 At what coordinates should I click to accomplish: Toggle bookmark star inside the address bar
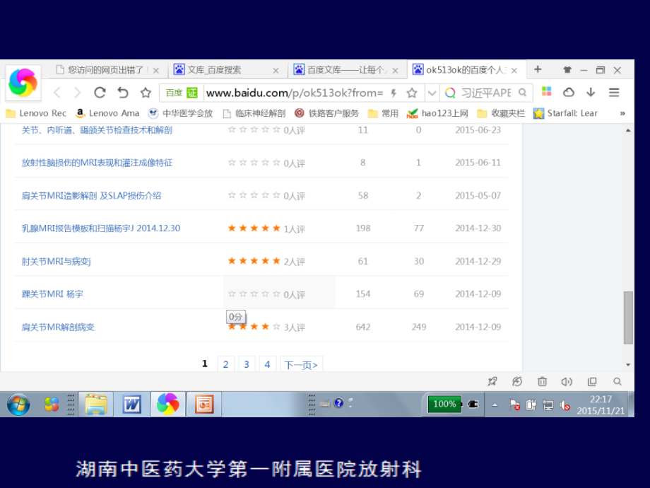(413, 92)
